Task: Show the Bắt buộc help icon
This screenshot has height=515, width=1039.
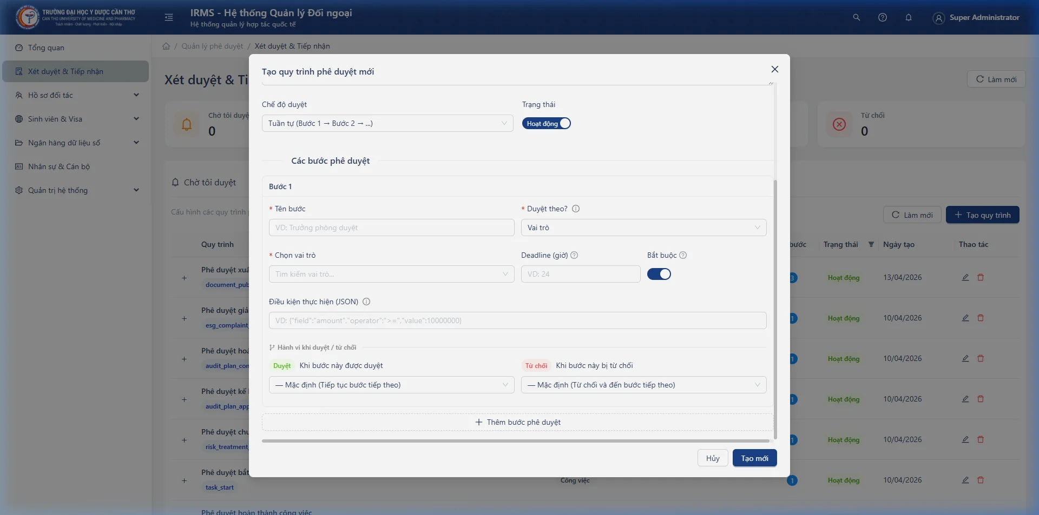Action: coord(683,255)
